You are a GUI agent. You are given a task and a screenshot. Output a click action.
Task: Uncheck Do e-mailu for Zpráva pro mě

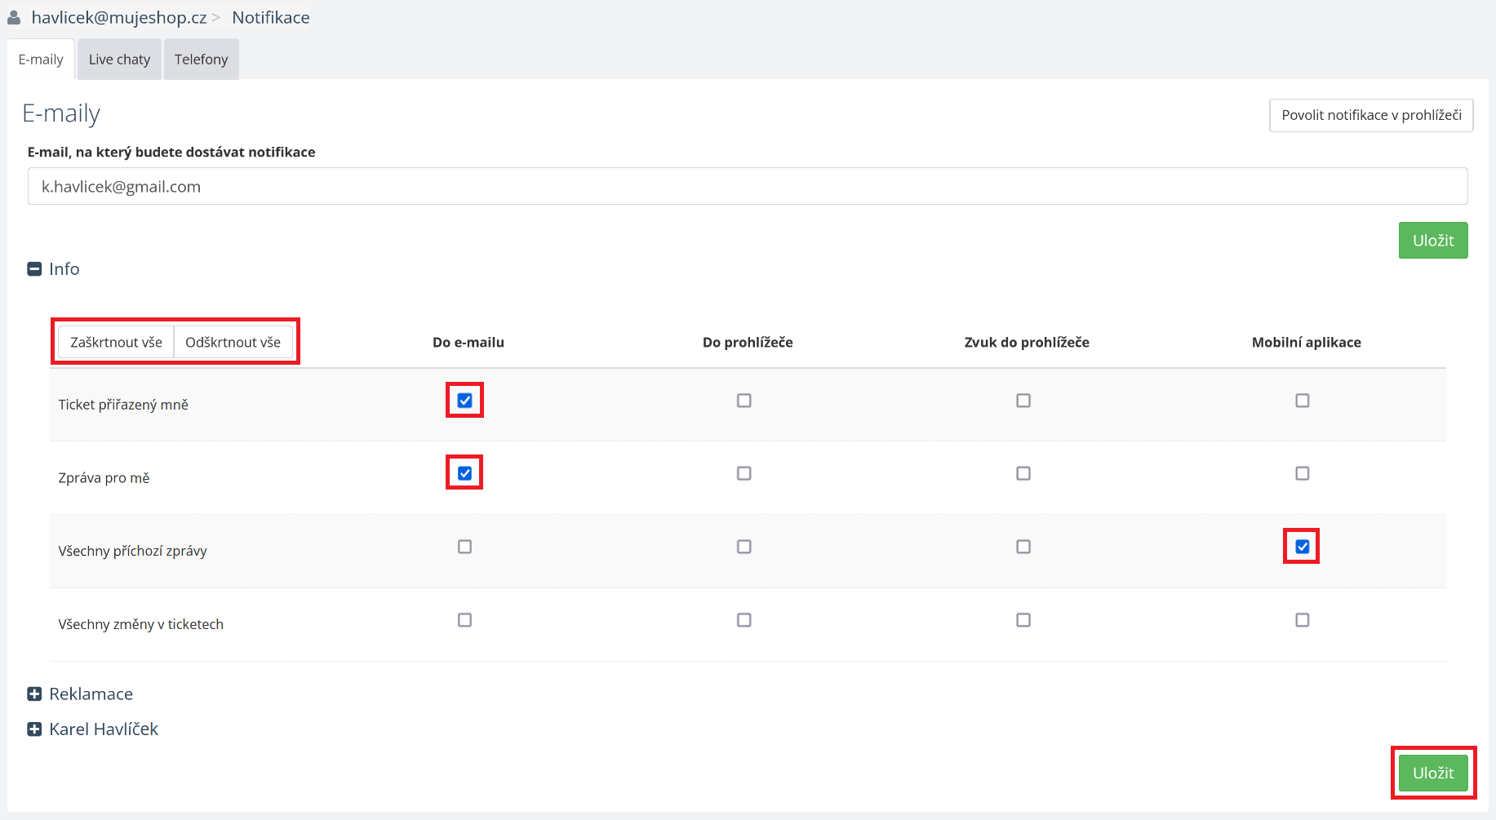pos(465,473)
